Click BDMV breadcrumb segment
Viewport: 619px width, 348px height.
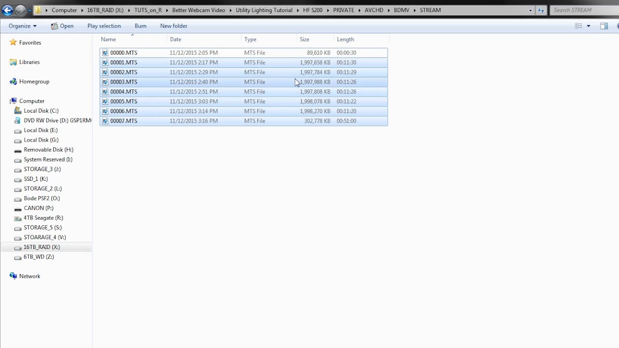[401, 10]
